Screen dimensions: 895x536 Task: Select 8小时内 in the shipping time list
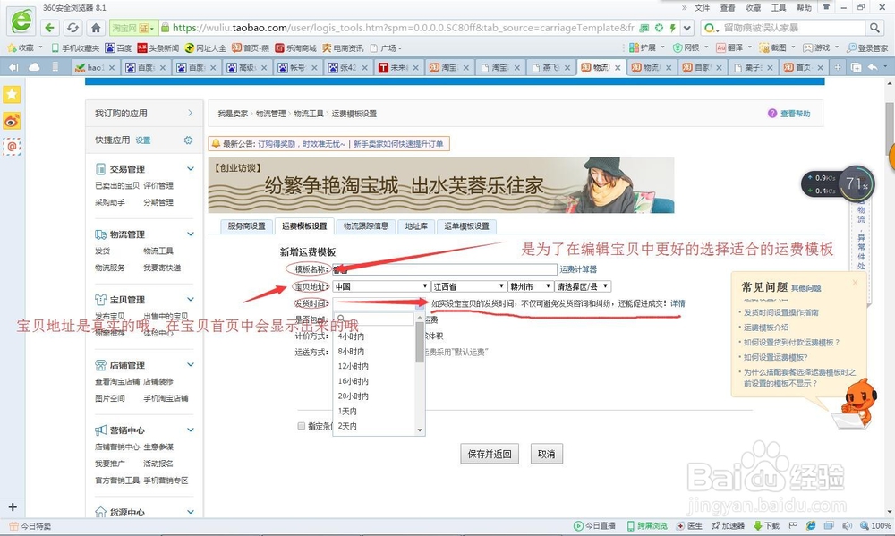(351, 352)
